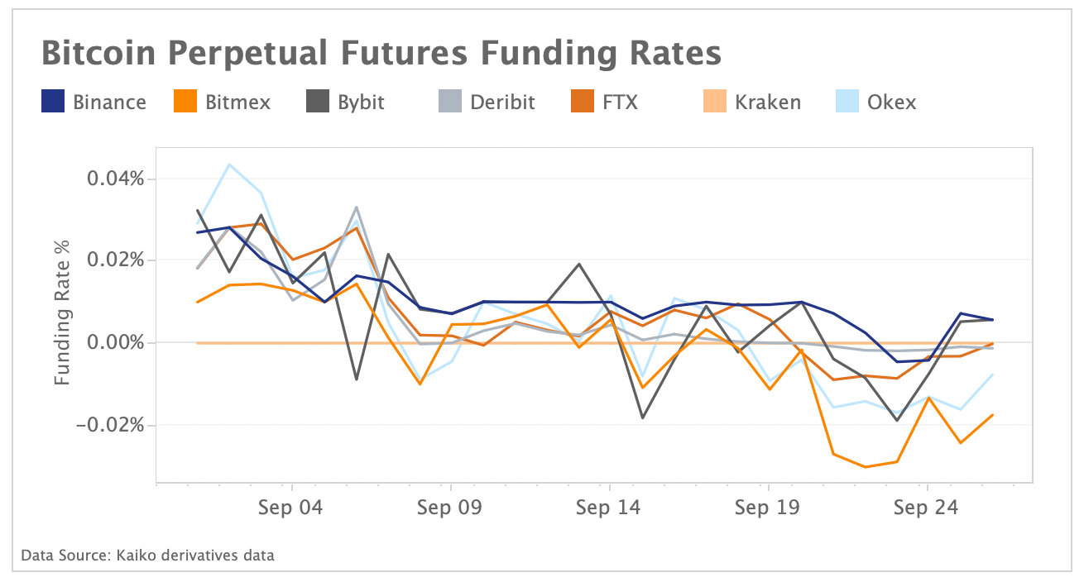
Task: Click the Sep 04 x-axis date label
Action: (x=291, y=508)
